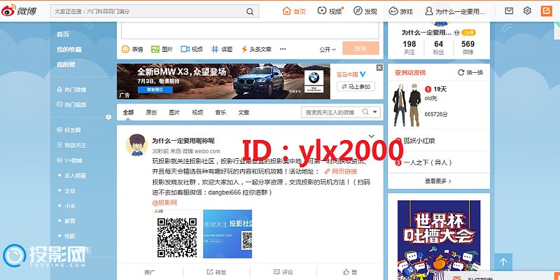560x280 pixels.
Task: Click the back-to-top arrow button
Action: (x=503, y=262)
